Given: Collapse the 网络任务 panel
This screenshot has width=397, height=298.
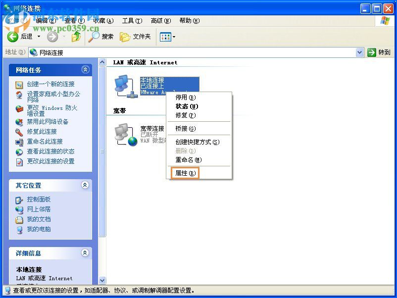Looking at the screenshot, I should 85,70.
